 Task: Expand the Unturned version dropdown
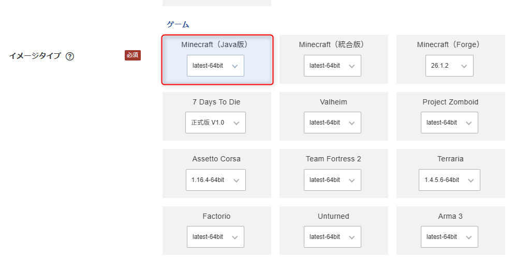pos(332,237)
